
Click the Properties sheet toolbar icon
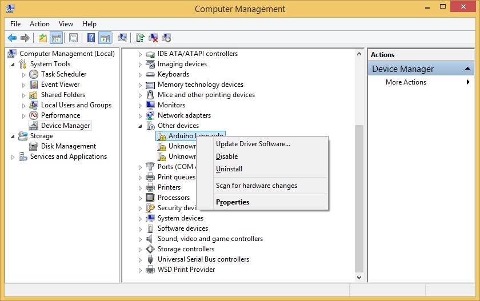74,38
